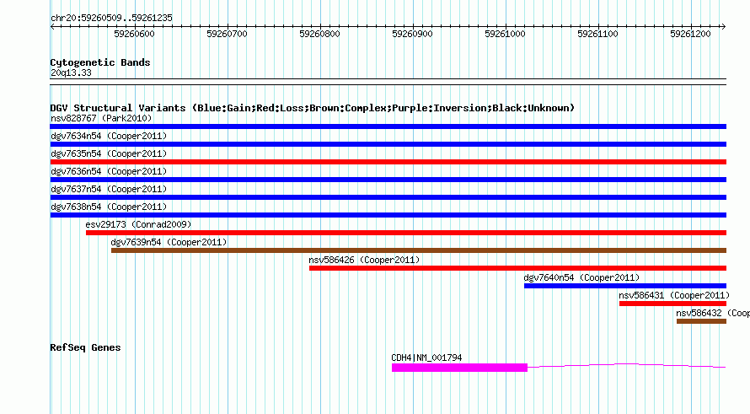The image size is (750, 414).
Task: Click the brown dgv7639n54 complex bar
Action: tap(419, 250)
